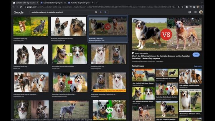
Task: Close the Australian Cattle Dog Breed tab
Action: [x=65, y=3]
